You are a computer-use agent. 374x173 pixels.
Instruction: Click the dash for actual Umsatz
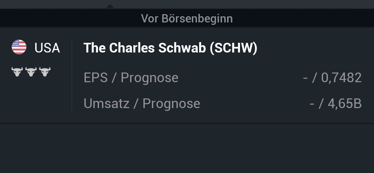click(x=312, y=103)
